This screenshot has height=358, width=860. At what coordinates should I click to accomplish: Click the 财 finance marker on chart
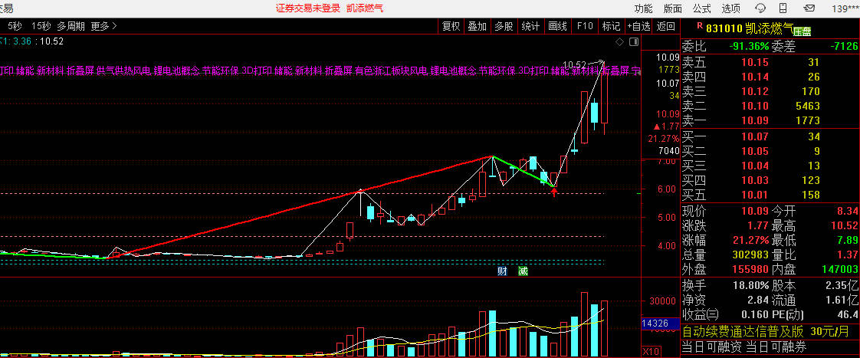pos(503,271)
